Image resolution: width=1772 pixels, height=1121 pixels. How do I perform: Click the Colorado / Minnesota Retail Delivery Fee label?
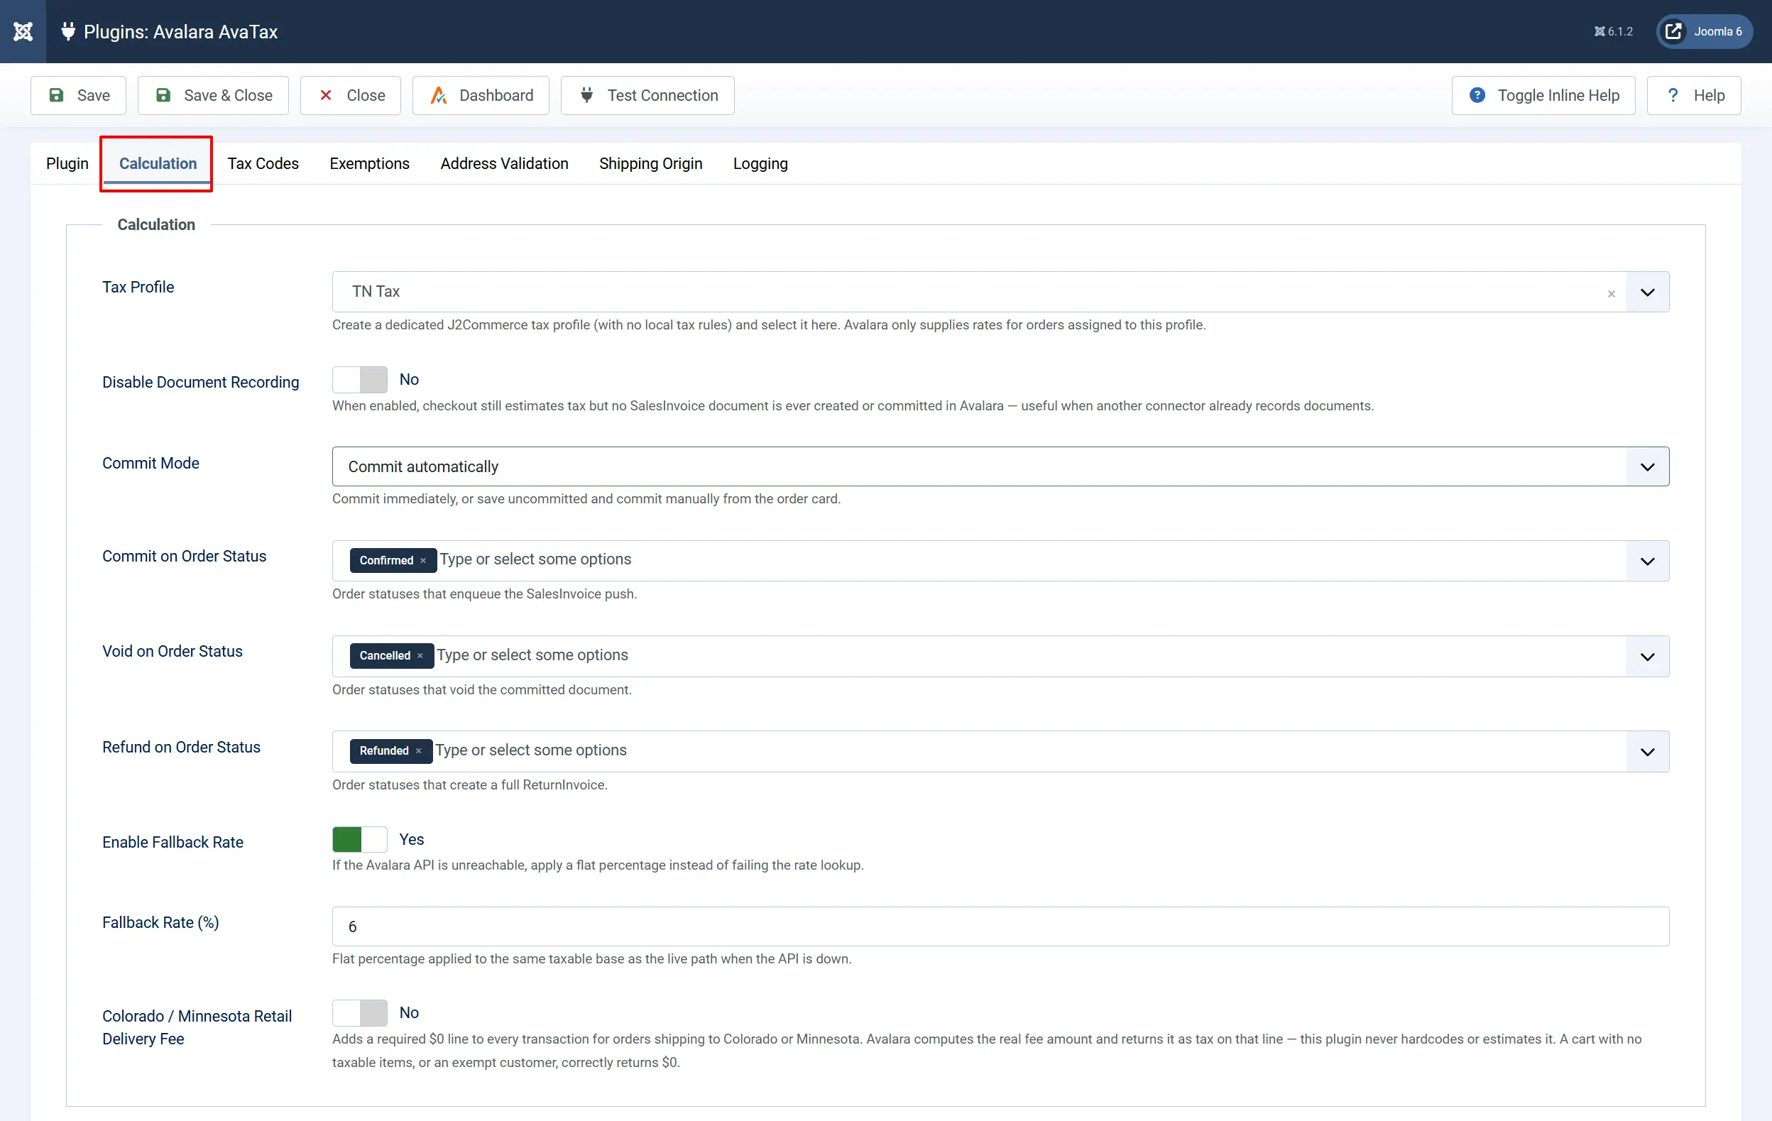click(197, 1027)
